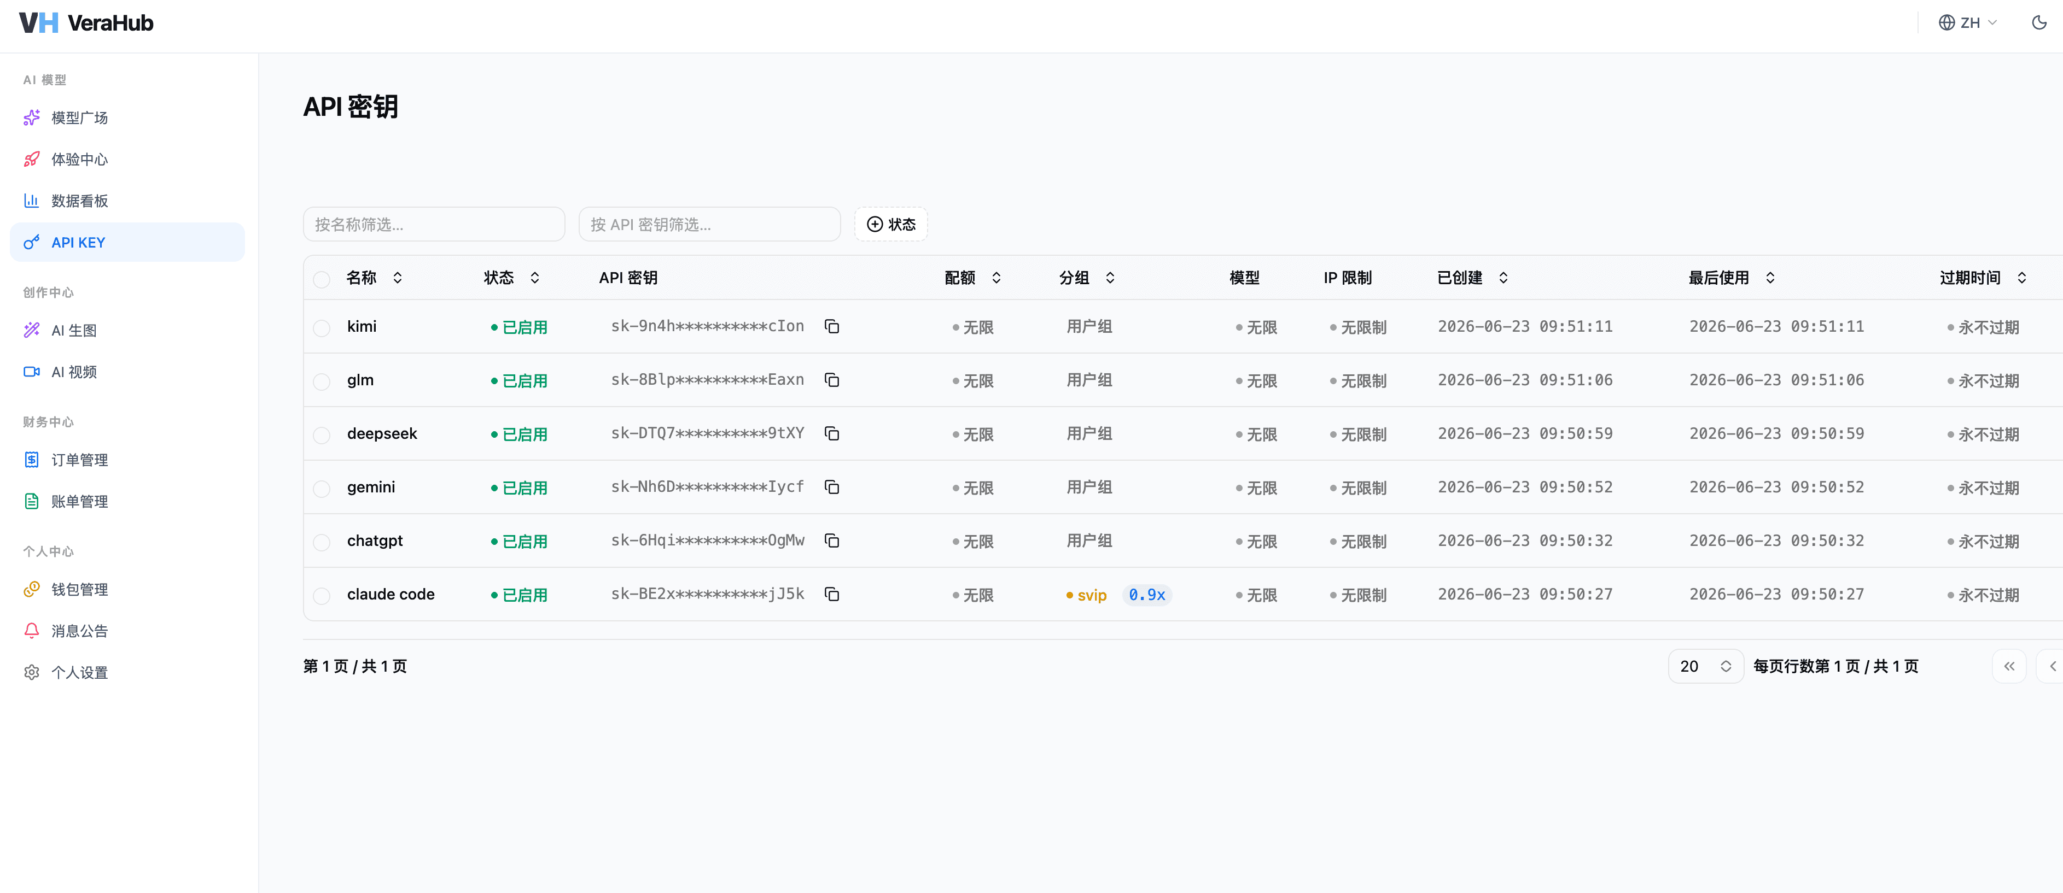Toggle dark mode moon icon

(x=2039, y=22)
